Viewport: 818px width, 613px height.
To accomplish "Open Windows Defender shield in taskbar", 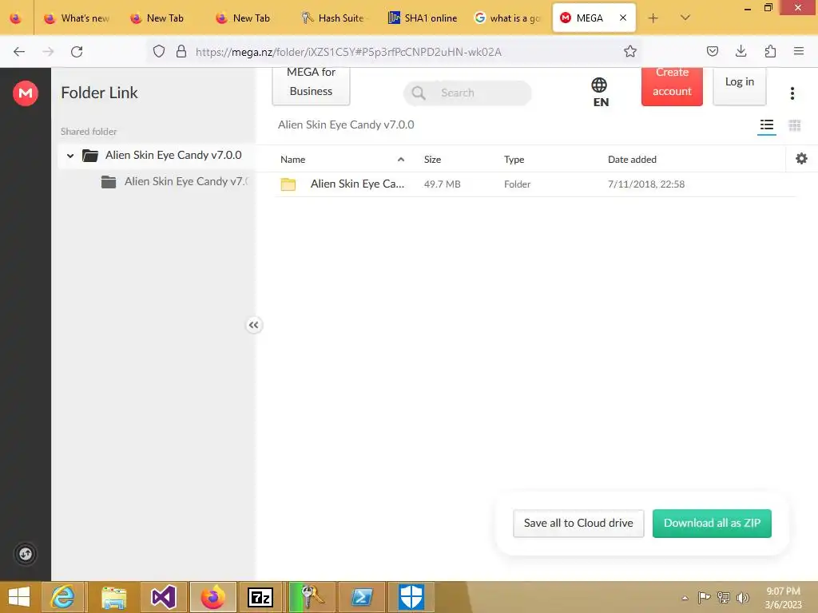I will coord(411,597).
